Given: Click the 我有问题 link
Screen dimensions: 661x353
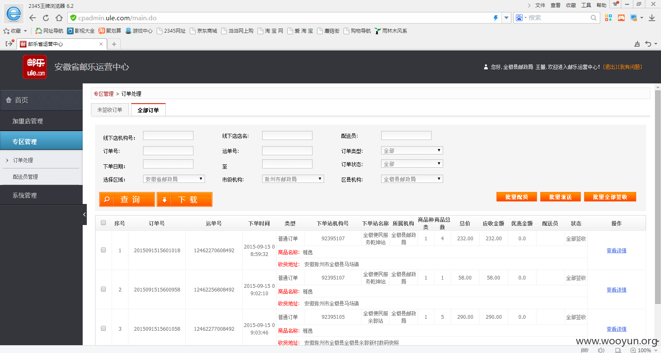Looking at the screenshot, I should point(630,67).
